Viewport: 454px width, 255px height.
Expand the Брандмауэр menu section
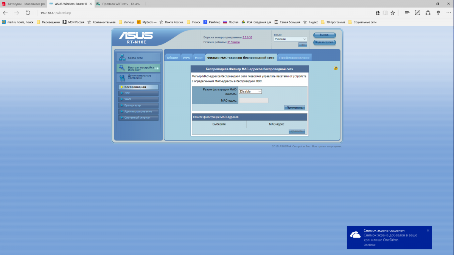pyautogui.click(x=138, y=105)
